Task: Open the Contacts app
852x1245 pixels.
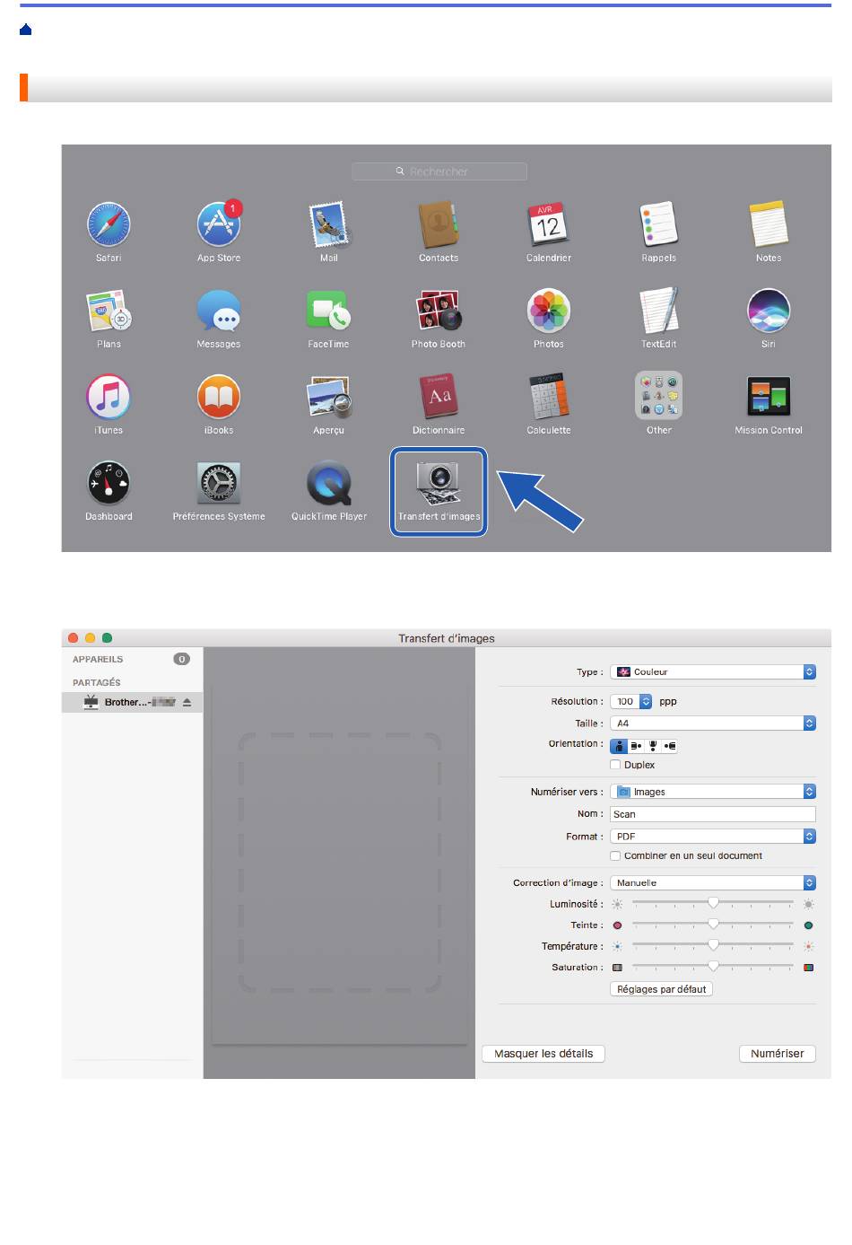Action: tap(439, 224)
